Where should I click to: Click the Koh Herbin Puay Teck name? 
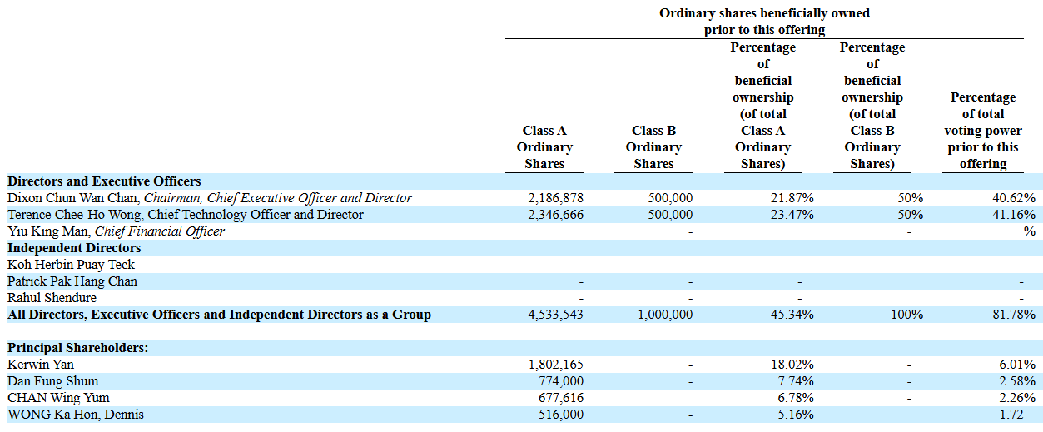[x=71, y=265]
